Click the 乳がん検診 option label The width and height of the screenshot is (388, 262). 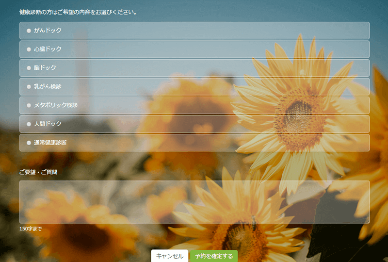[x=48, y=86]
